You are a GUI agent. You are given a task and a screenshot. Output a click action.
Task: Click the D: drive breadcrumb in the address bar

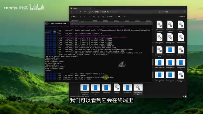tap(106, 12)
